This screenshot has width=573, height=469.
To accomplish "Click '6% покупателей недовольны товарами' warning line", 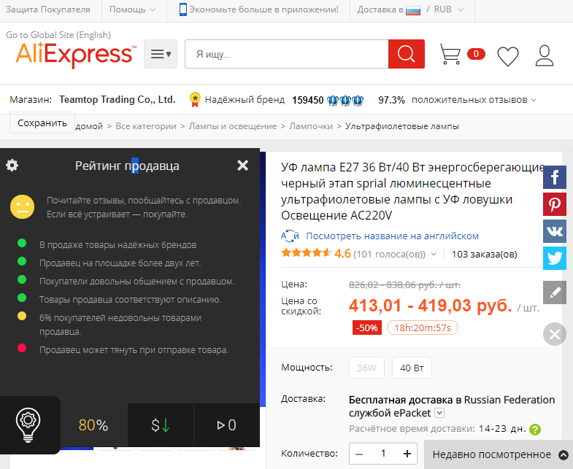I will coord(120,325).
